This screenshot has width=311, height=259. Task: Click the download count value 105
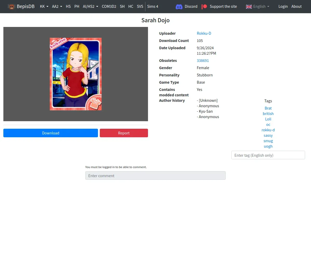pyautogui.click(x=200, y=41)
